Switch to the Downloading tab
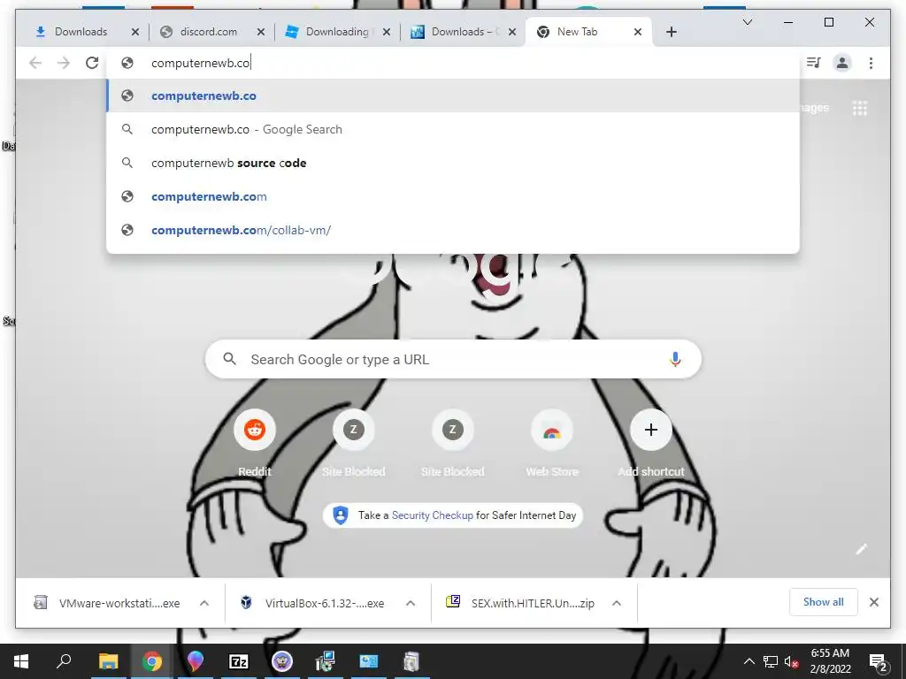This screenshot has height=679, width=906. click(337, 32)
